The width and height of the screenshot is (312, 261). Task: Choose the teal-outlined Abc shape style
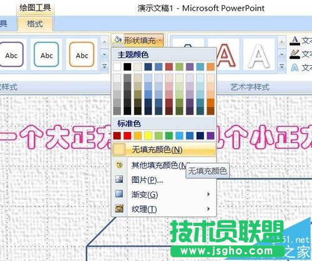point(47,54)
